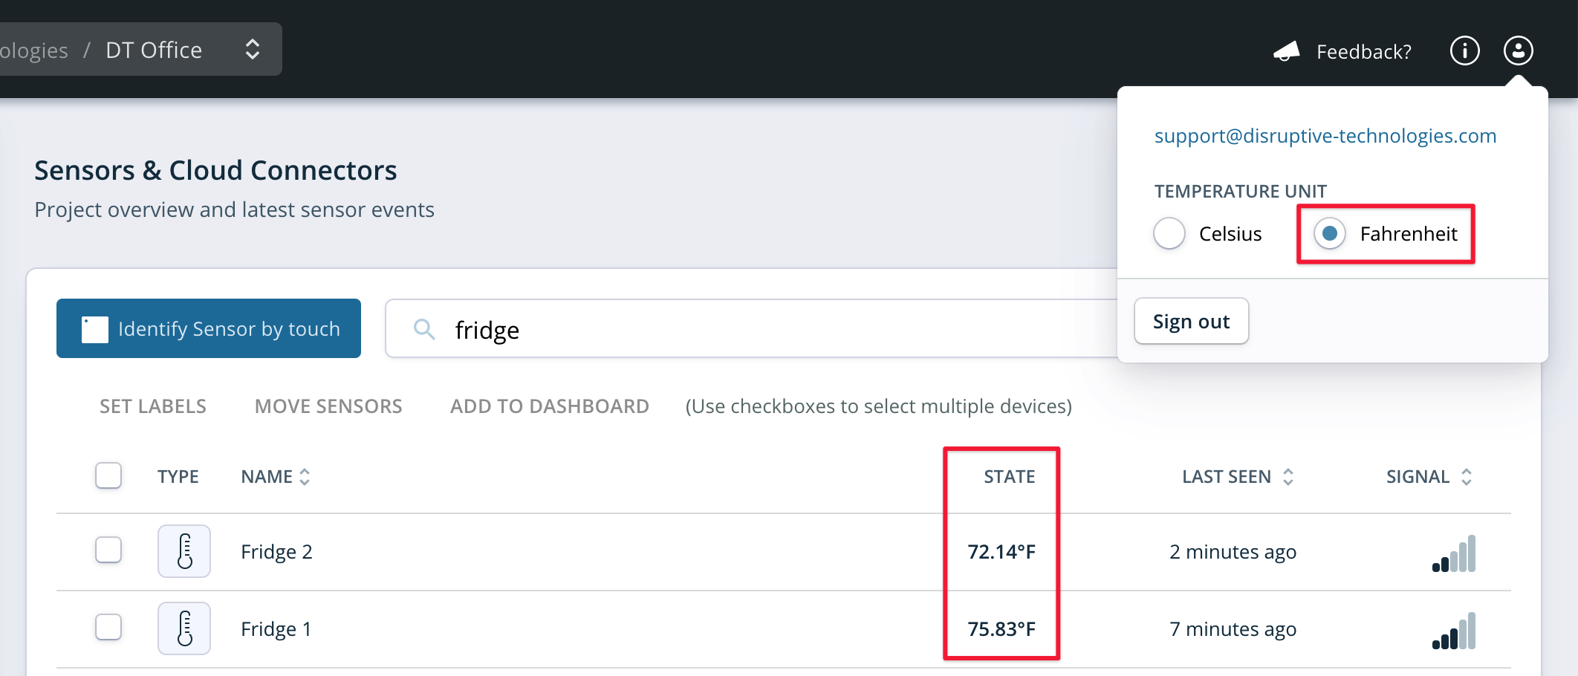Choose the Set Labels action
The image size is (1578, 676).
(153, 406)
